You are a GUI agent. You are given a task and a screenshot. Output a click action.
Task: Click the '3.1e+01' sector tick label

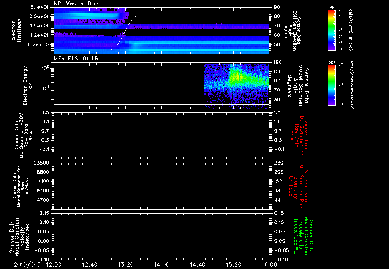(x=40, y=7)
